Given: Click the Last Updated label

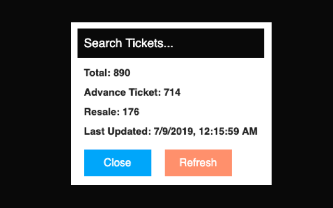Looking at the screenshot, I should tap(117, 132).
